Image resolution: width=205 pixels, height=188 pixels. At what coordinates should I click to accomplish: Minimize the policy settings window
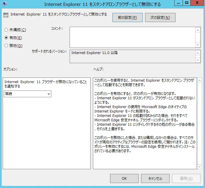tap(178, 3)
